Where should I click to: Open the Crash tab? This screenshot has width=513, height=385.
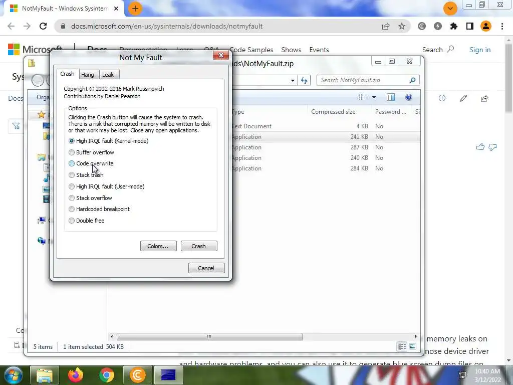pyautogui.click(x=68, y=74)
